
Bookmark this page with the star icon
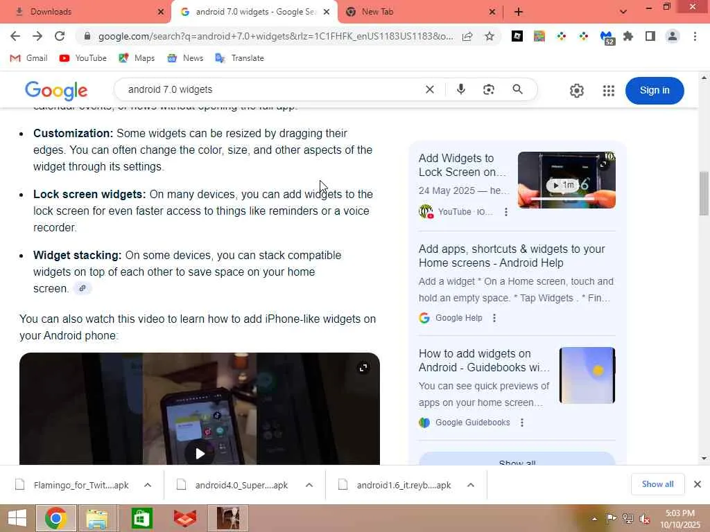tap(489, 36)
